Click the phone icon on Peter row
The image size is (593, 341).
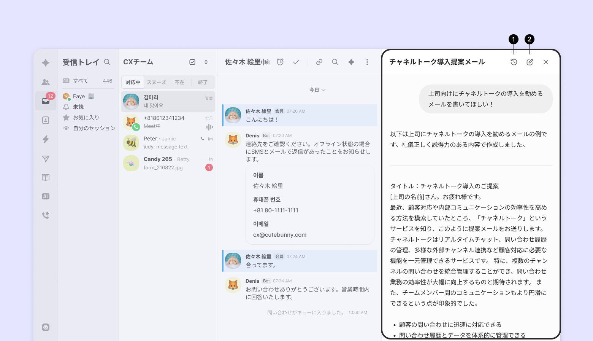coord(202,139)
